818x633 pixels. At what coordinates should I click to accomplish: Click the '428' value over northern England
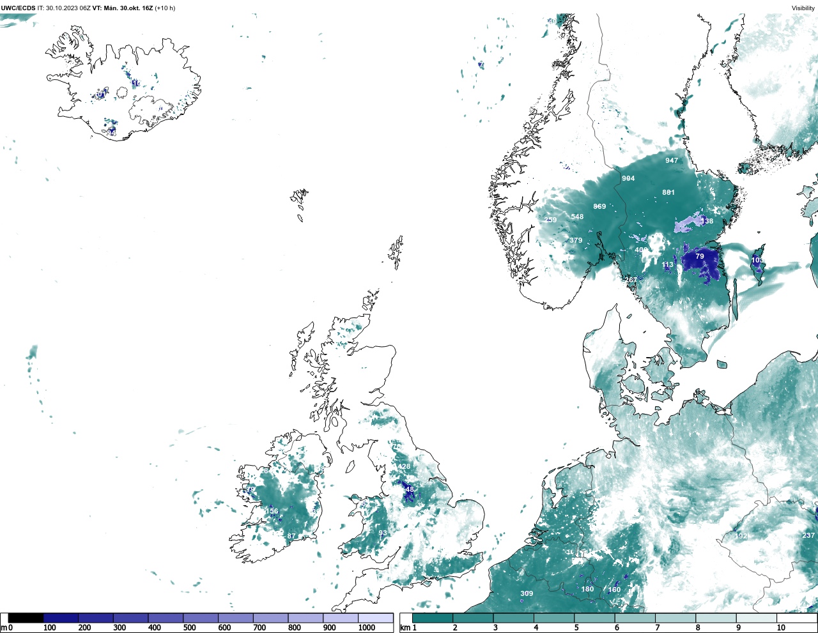point(405,466)
